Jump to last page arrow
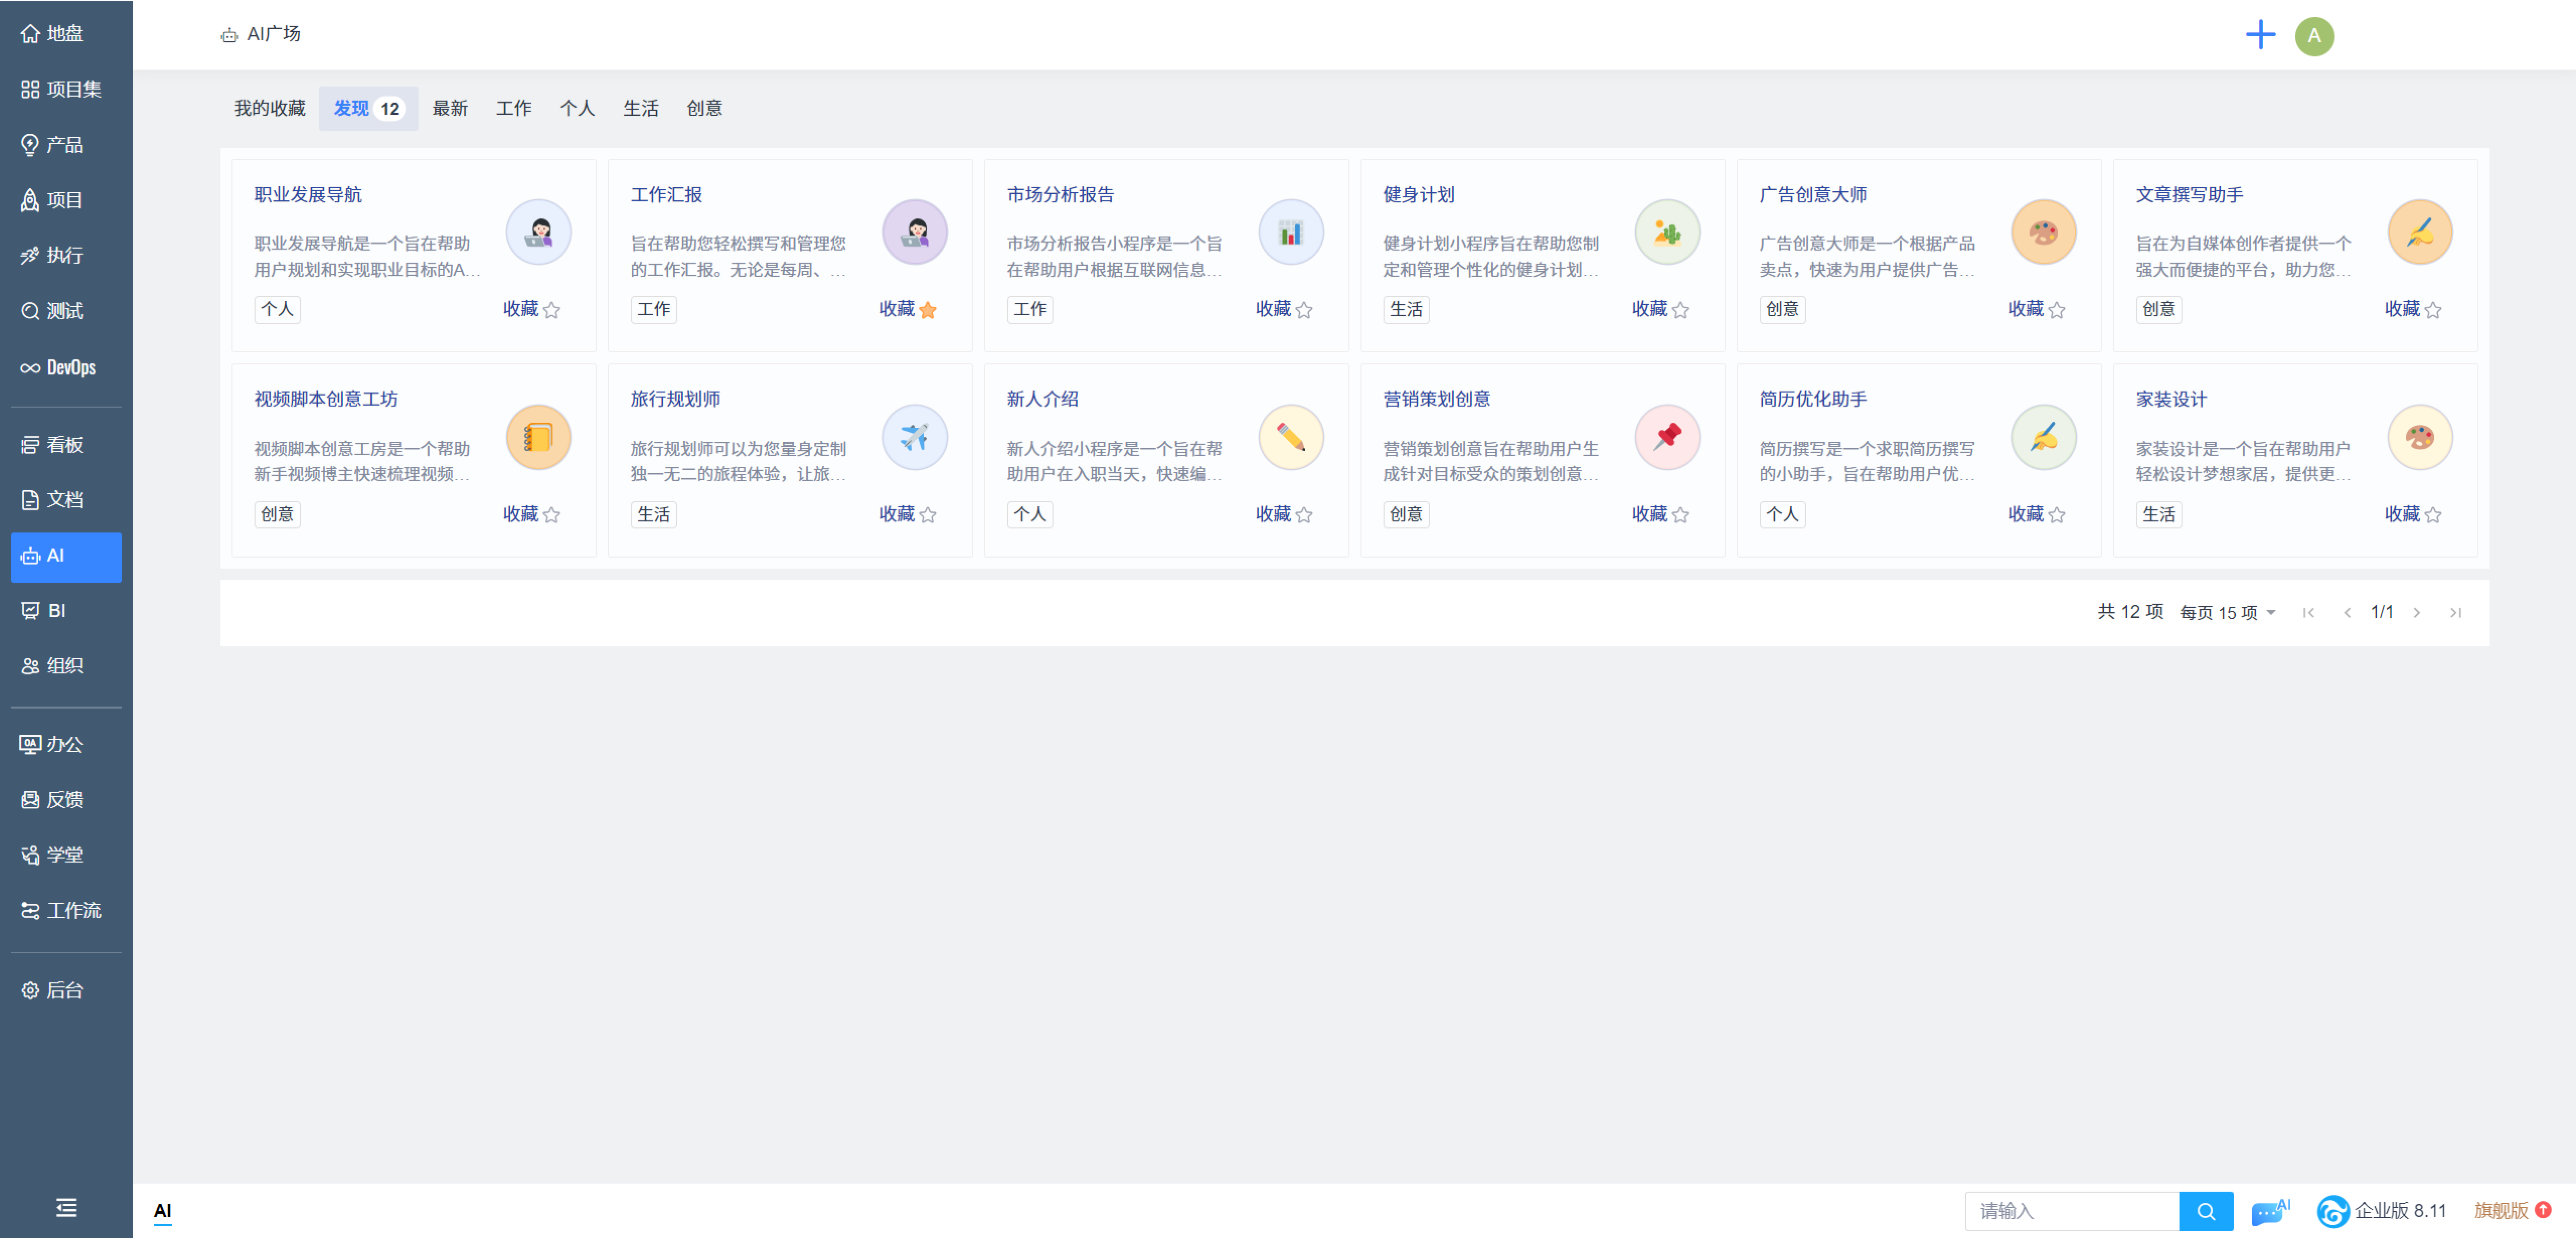This screenshot has height=1238, width=2576. pos(2455,612)
